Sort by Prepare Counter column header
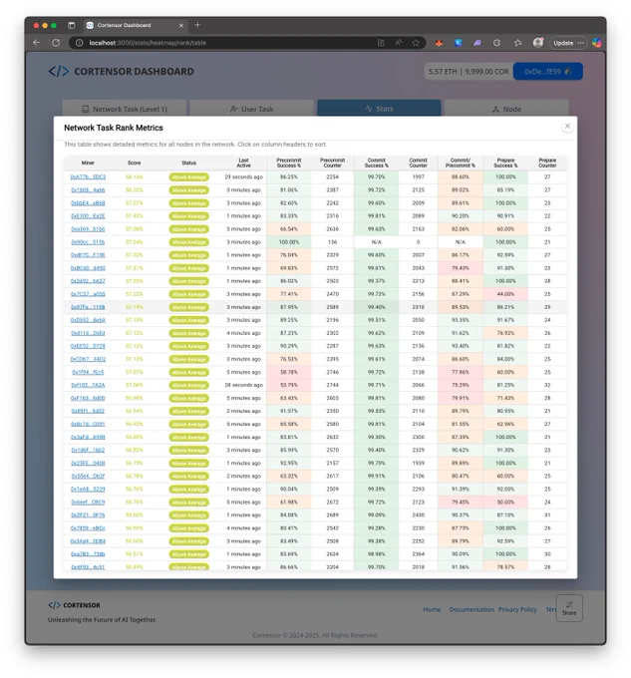Viewport: 631px width, 678px height. point(547,163)
